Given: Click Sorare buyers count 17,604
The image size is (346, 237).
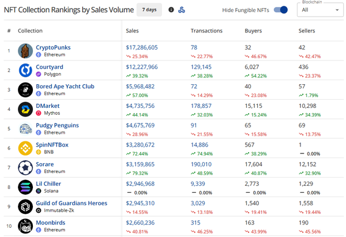Looking at the screenshot, I should click(253, 164).
